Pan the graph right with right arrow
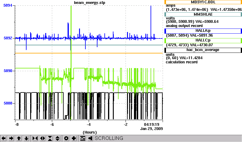 point(11,138)
